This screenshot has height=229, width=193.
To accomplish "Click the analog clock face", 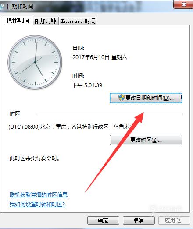I will pyautogui.click(x=35, y=62).
